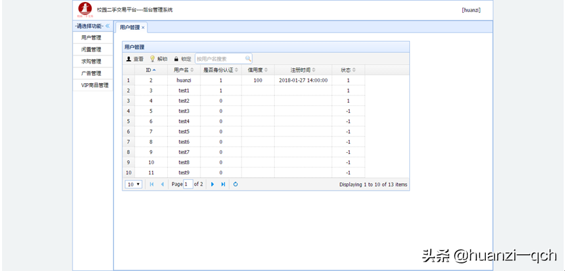Go to next page arrow
565x271 pixels.
pos(212,184)
